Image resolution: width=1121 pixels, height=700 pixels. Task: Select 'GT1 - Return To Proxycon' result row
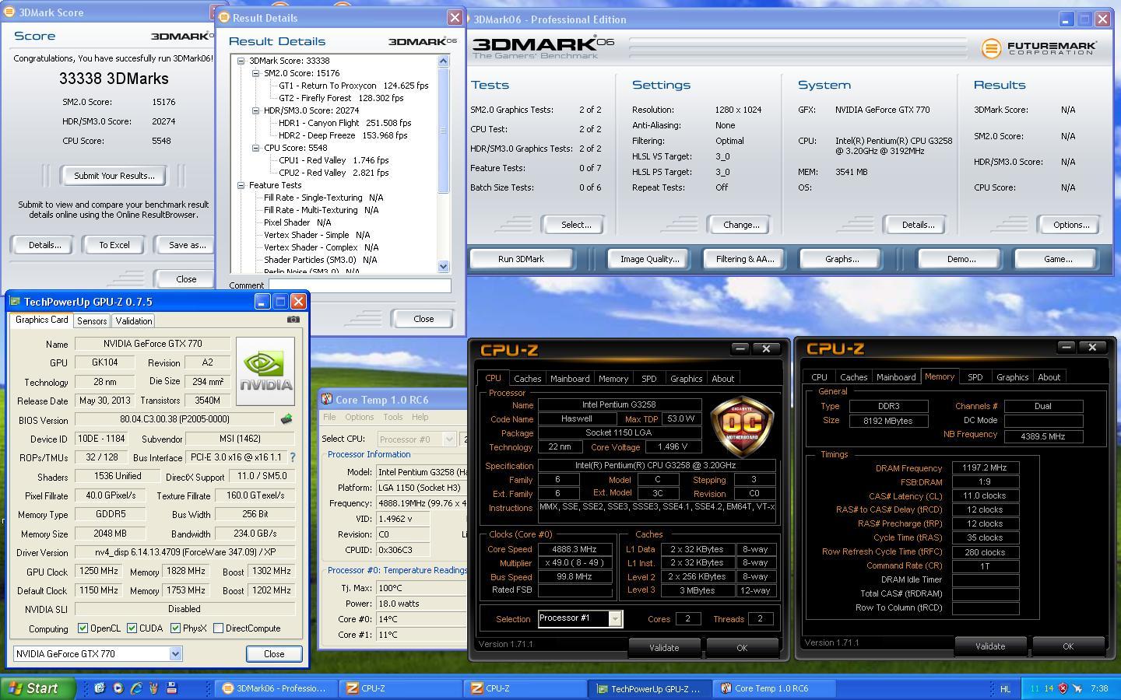coord(353,86)
